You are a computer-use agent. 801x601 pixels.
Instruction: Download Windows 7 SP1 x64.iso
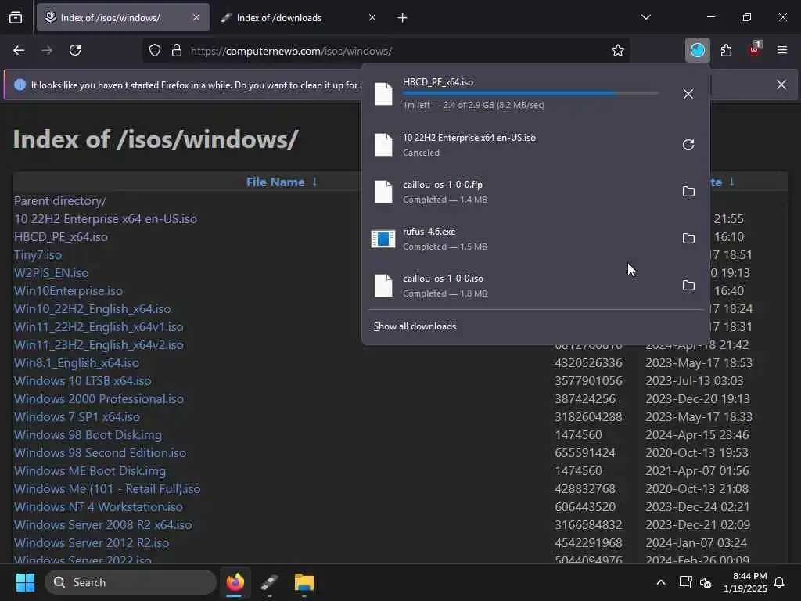(77, 416)
